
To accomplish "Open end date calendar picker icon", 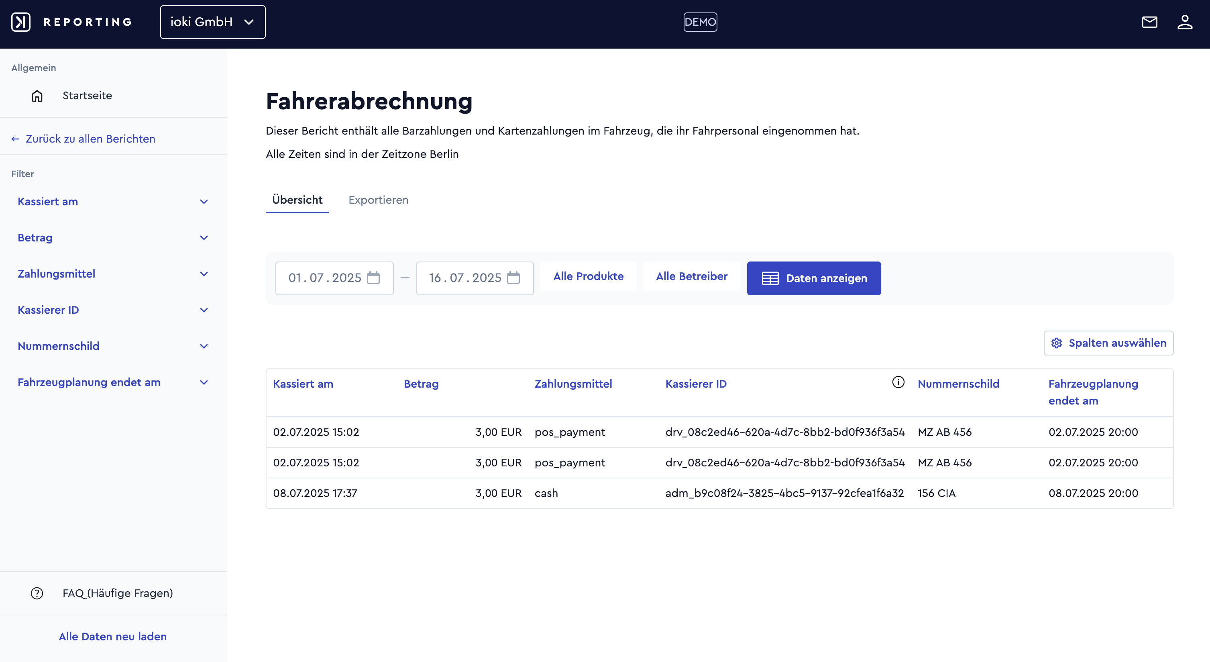I will click(513, 278).
